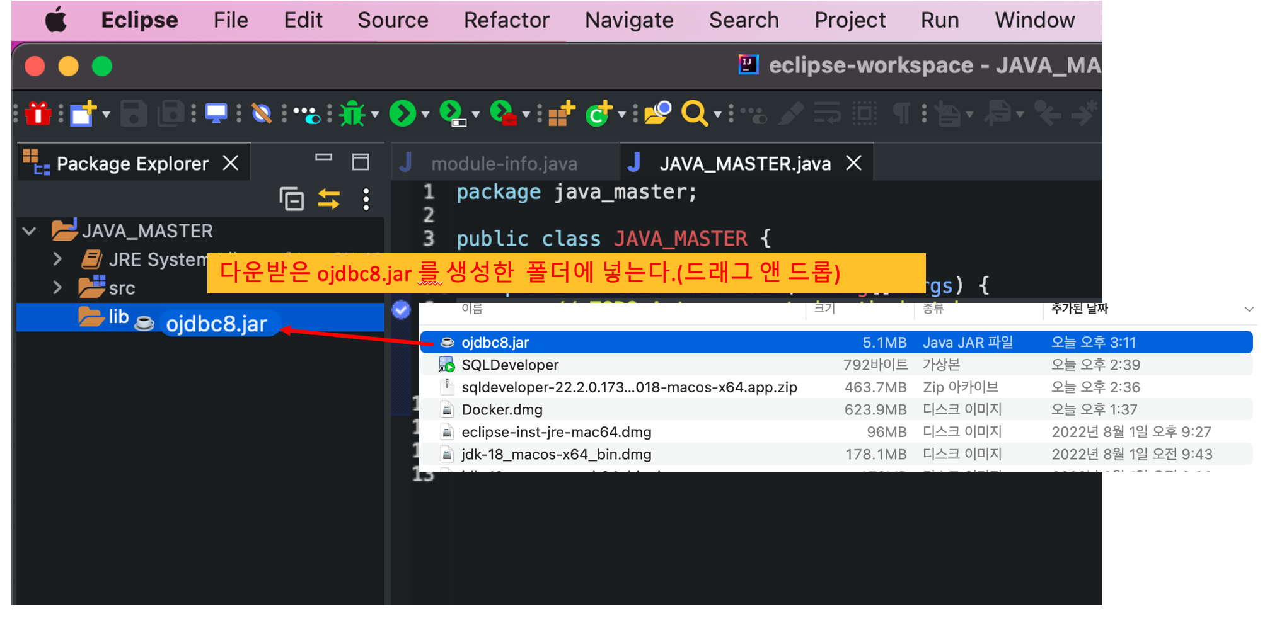This screenshot has width=1277, height=626.
Task: Expand the JRE System Library node
Action: [x=57, y=259]
